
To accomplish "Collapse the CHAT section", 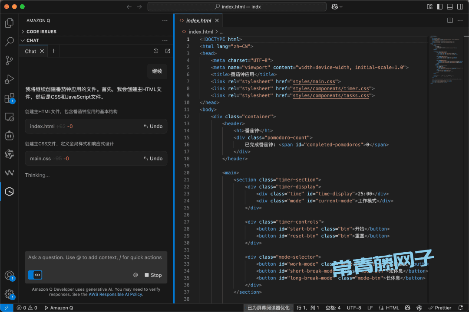I will pos(33,40).
